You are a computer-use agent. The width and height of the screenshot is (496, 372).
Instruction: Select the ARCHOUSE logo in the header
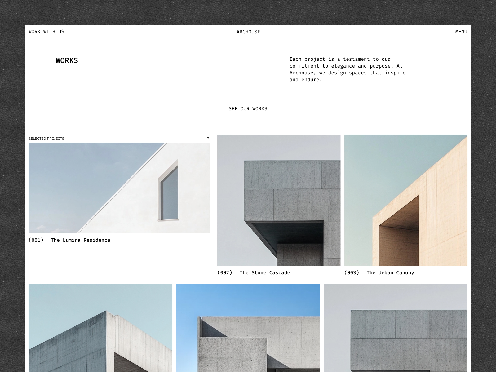click(248, 32)
